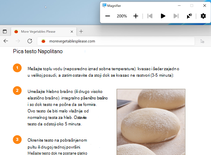Click the Magnifier 200% zoom level text
Viewport: 211px width, 155px height.
(x=122, y=16)
